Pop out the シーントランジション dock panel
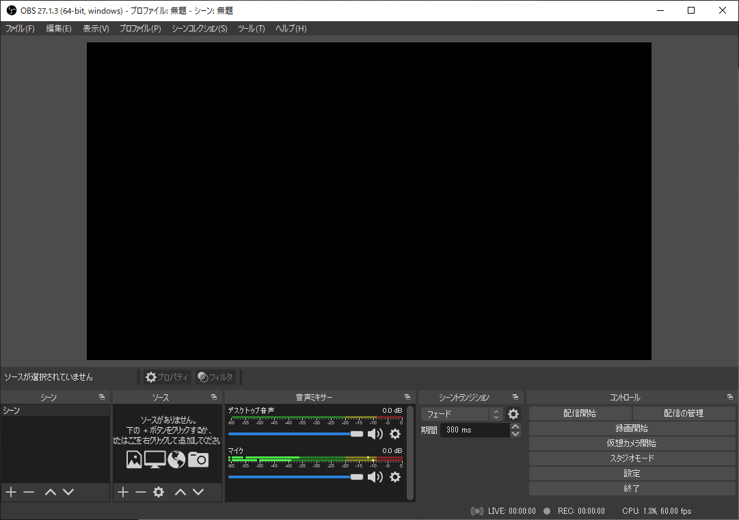Viewport: 739px width, 520px height. click(x=515, y=397)
